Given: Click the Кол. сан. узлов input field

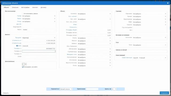Looking at the screenshot, I should click(94, 22).
